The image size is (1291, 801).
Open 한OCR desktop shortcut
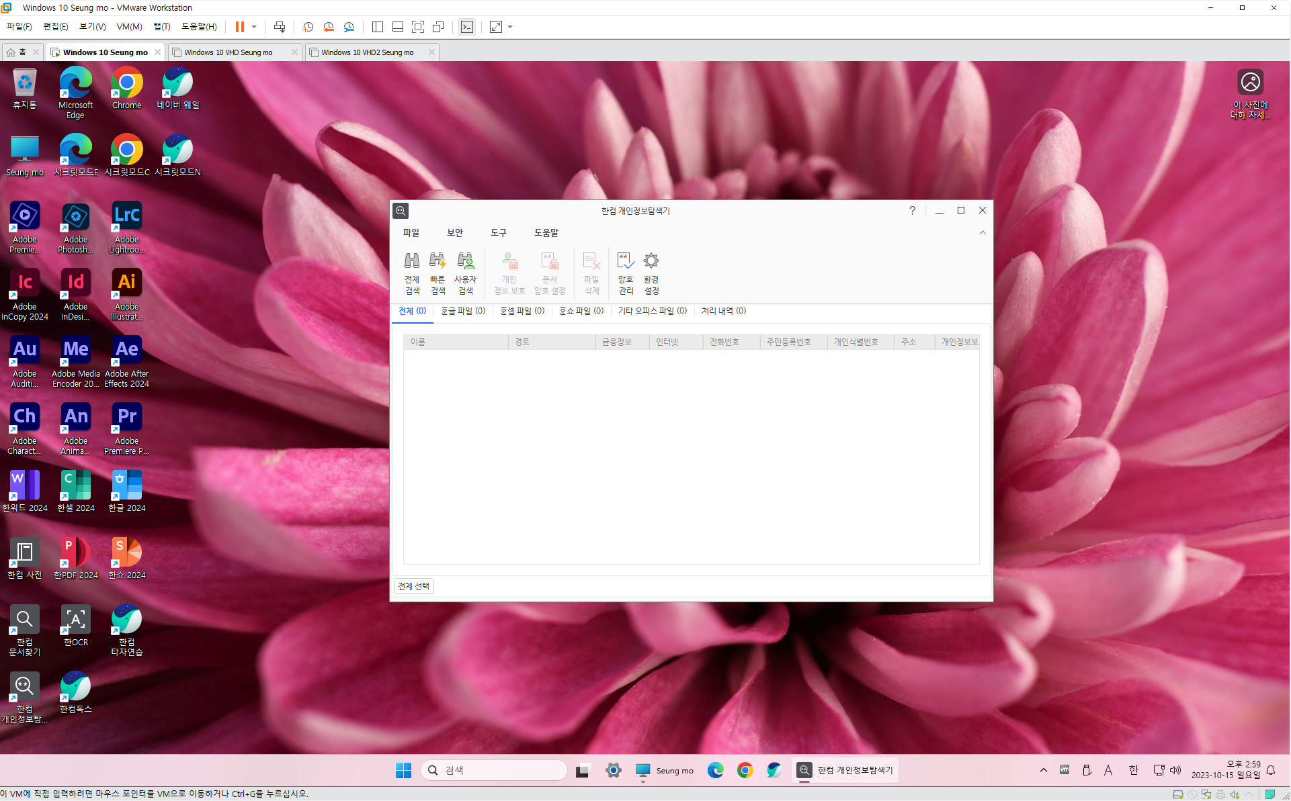tap(76, 626)
